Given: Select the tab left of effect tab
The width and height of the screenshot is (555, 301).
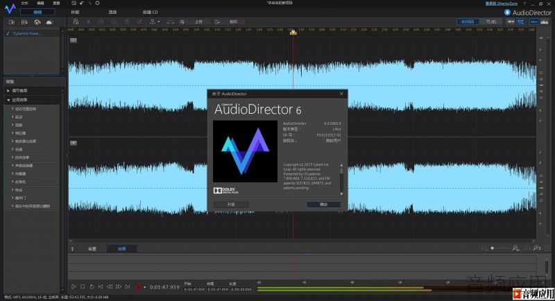Looking at the screenshot, I should point(92,249).
